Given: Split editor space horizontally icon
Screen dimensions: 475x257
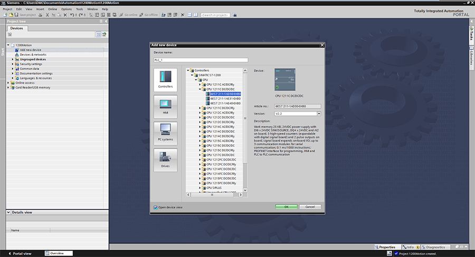Looking at the screenshot, I should [x=189, y=15].
